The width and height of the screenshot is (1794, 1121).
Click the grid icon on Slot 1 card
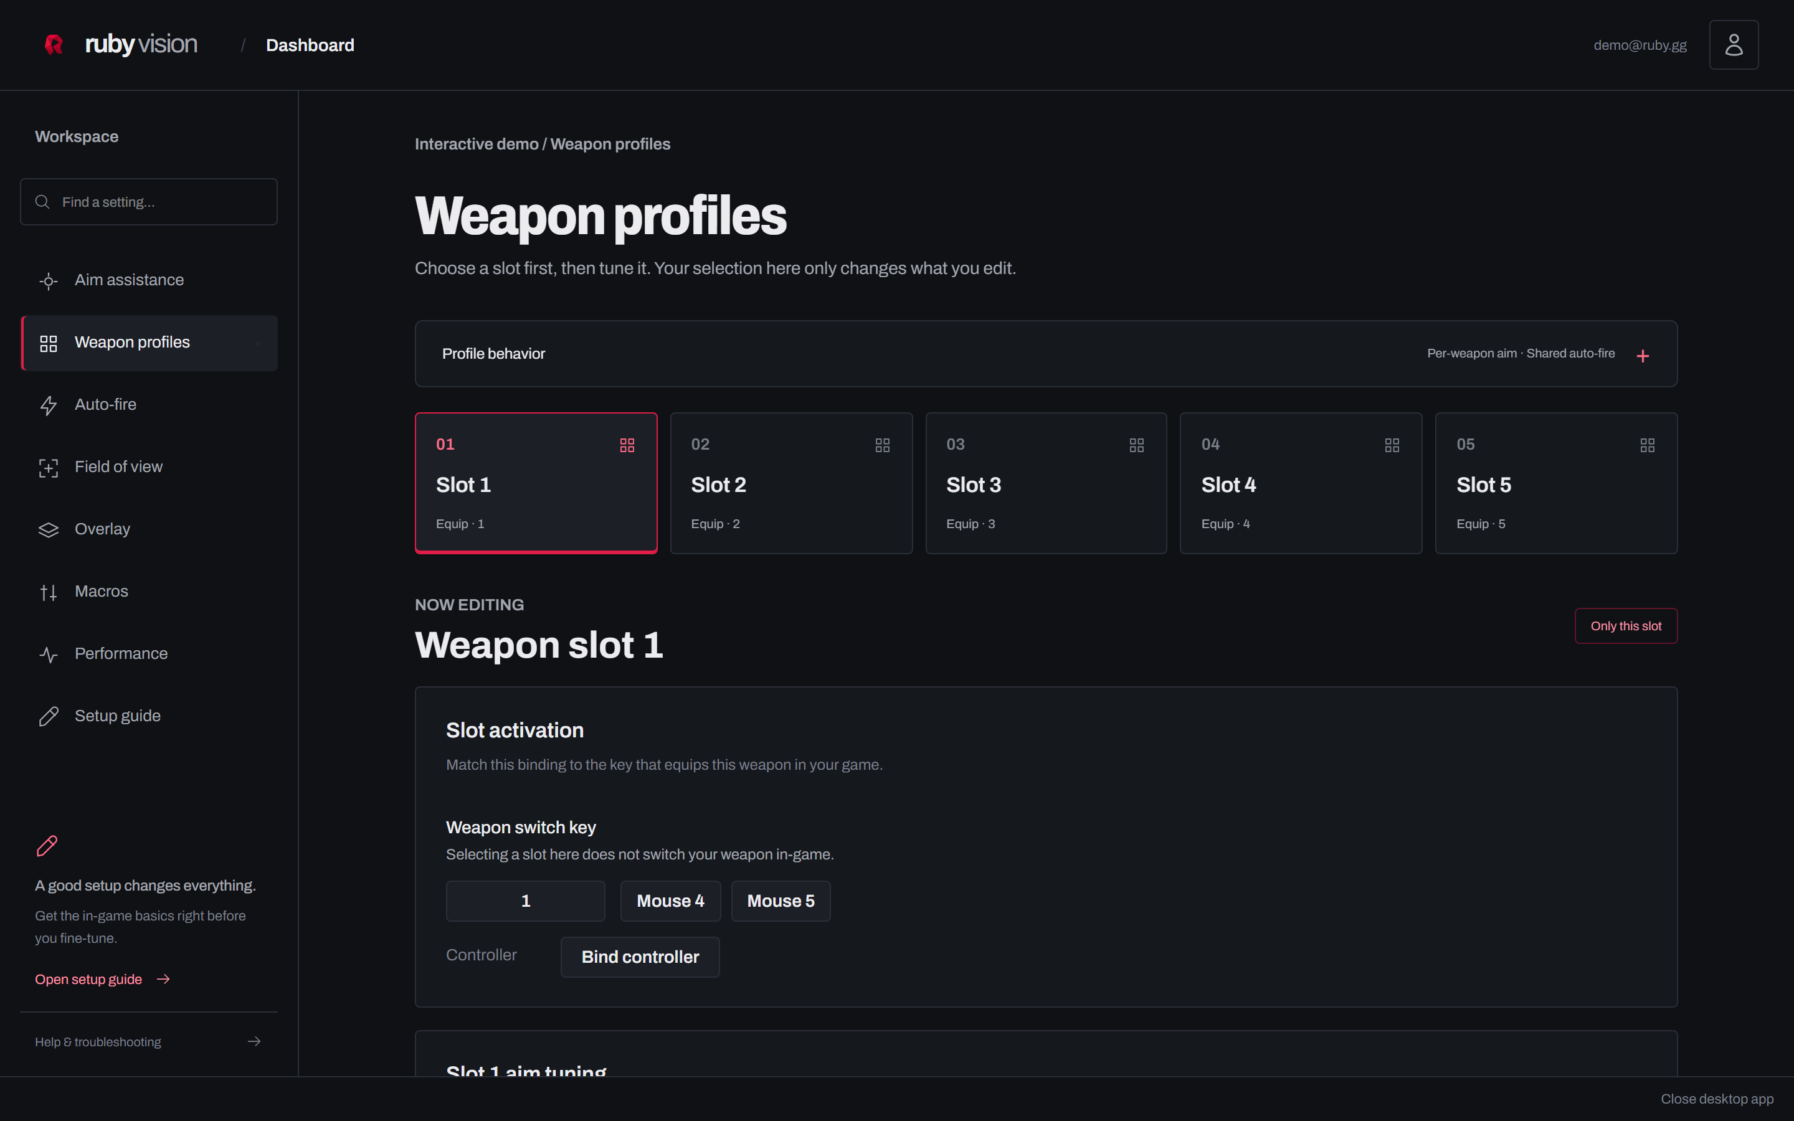pyautogui.click(x=627, y=445)
